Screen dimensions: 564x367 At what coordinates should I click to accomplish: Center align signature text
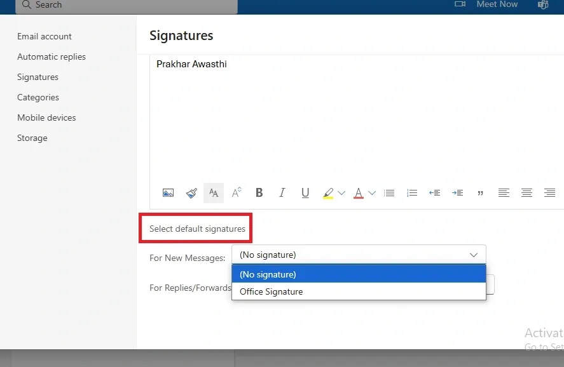[x=526, y=193]
